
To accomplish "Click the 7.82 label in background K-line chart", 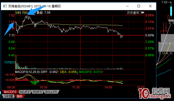I will pyautogui.click(x=164, y=2).
